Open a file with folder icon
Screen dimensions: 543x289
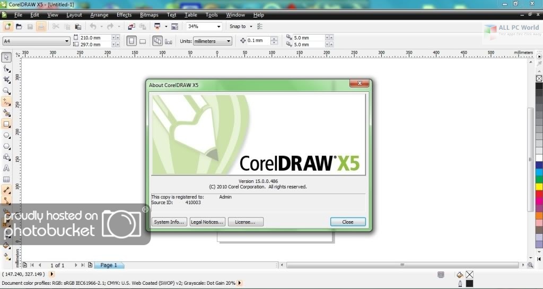pyautogui.click(x=19, y=27)
